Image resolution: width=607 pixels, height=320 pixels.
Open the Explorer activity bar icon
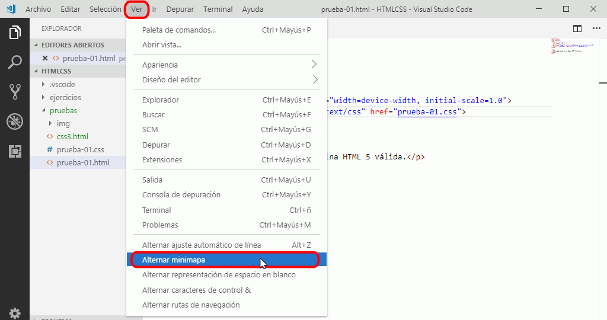(15, 32)
